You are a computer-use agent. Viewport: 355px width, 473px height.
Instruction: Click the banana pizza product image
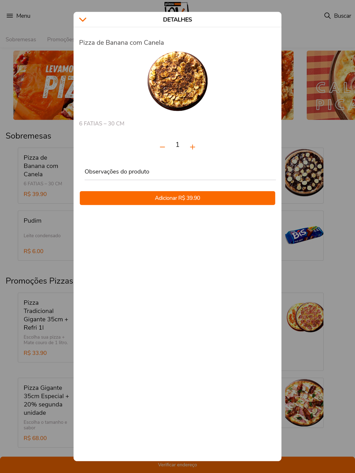tap(177, 81)
